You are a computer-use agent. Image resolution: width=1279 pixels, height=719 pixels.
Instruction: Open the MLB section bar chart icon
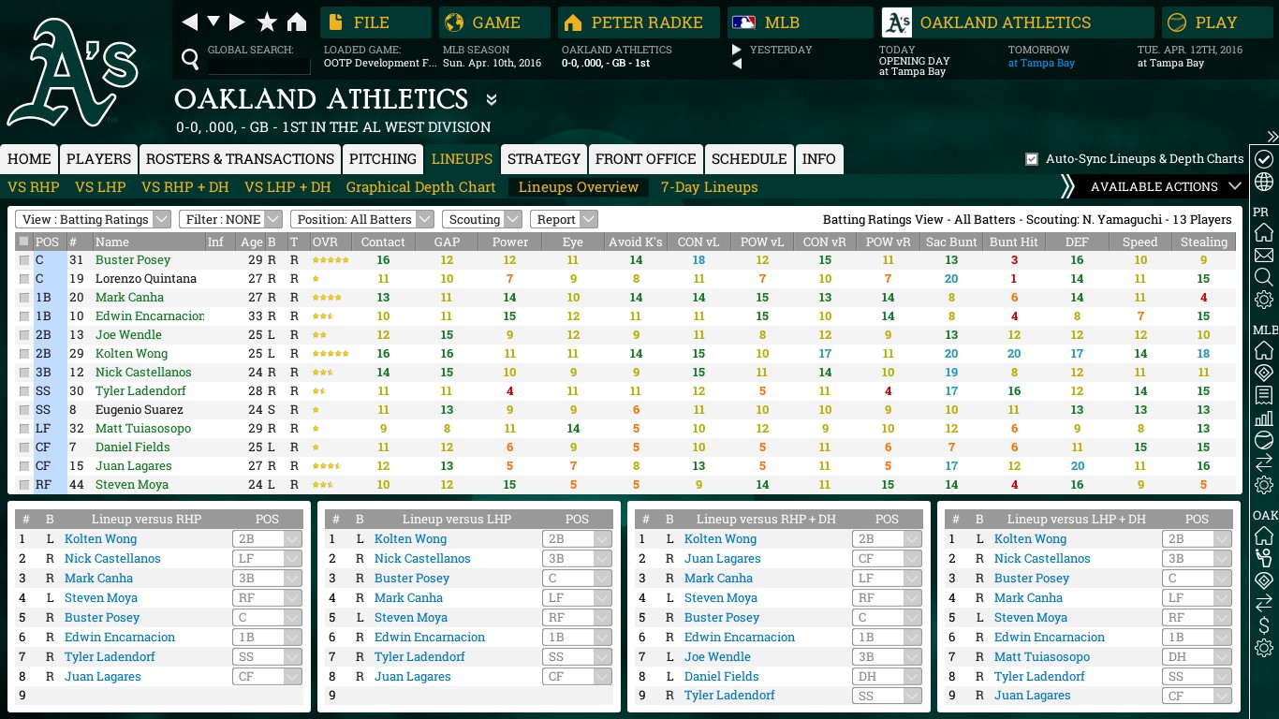tap(1264, 418)
